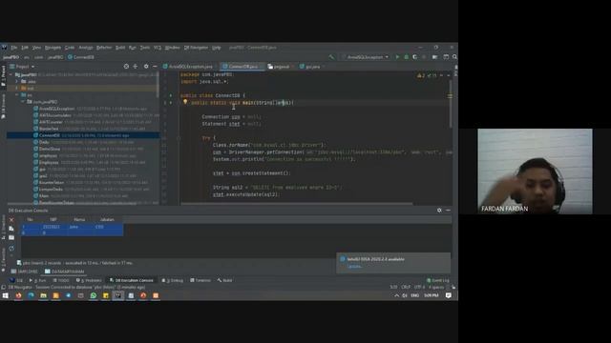Screen dimensions: 611x343
Task: Click the editor horizontal scrollbar
Action: click(296, 203)
